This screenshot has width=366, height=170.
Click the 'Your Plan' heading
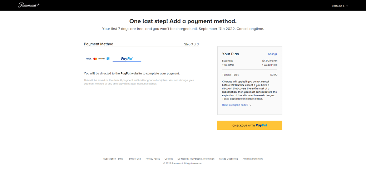231,54
